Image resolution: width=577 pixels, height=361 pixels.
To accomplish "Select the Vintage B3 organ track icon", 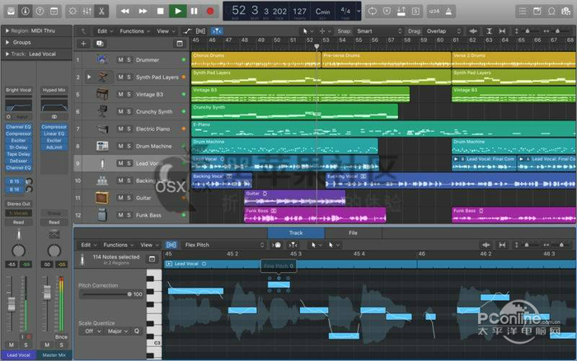I will [x=101, y=94].
